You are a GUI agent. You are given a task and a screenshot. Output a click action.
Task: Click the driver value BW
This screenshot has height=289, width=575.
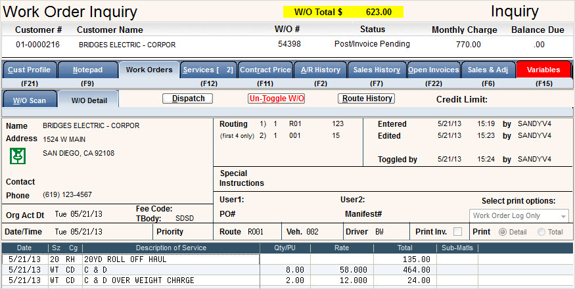(x=380, y=232)
